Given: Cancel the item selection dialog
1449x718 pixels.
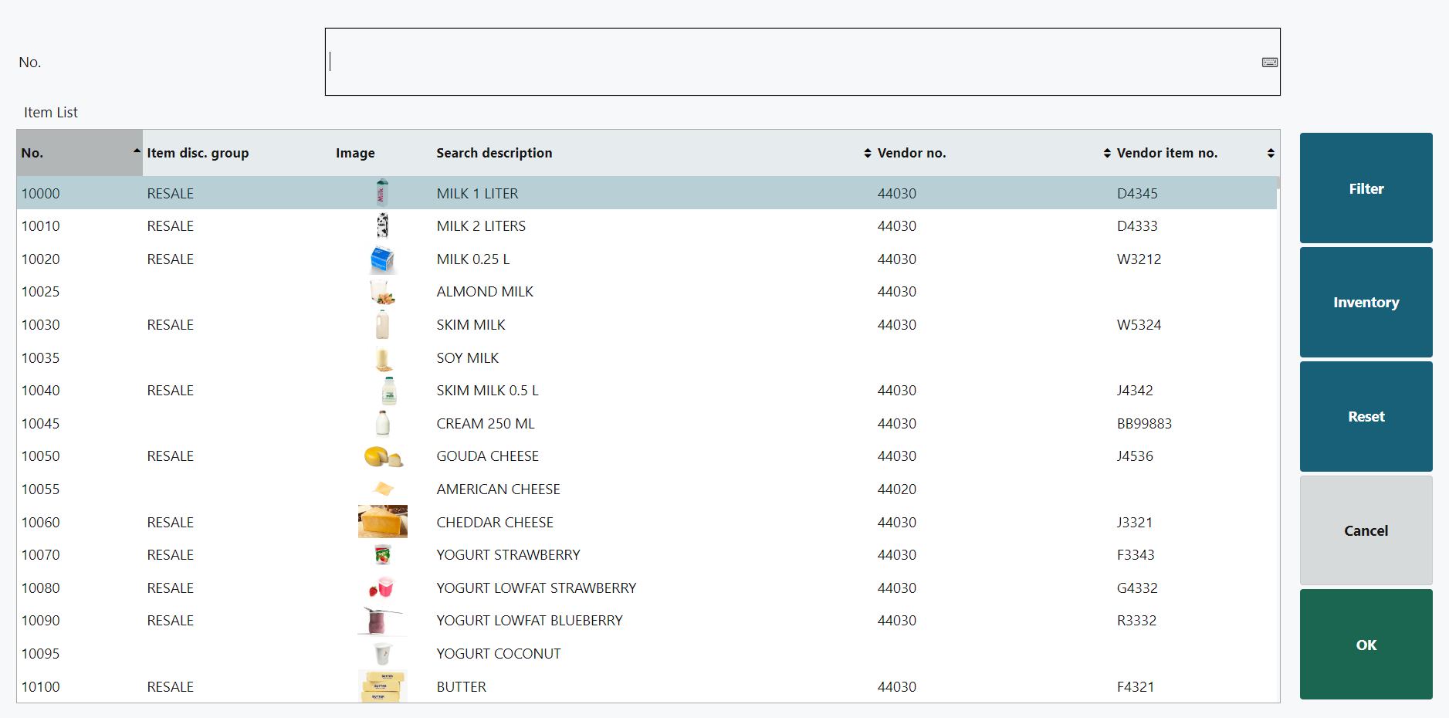Looking at the screenshot, I should click(x=1366, y=530).
